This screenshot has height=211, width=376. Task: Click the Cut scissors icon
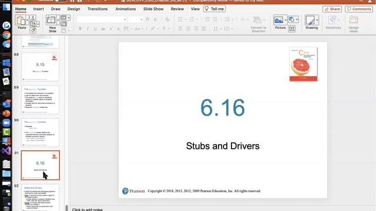coord(33,17)
